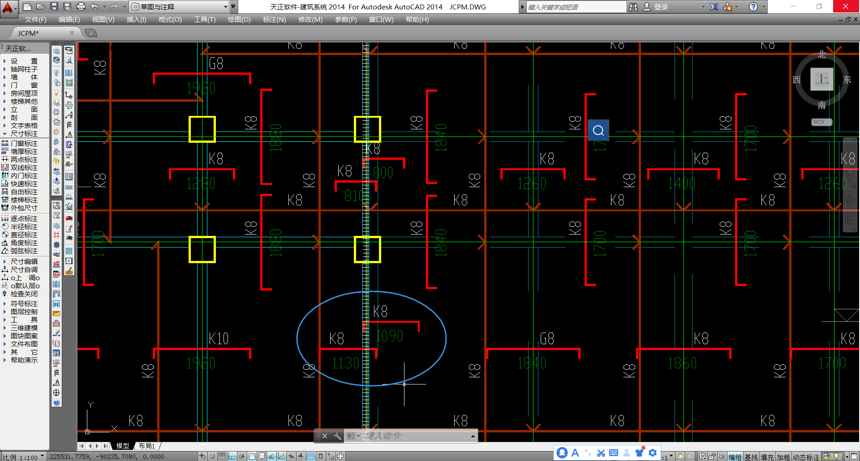Toggle ortho mode in status bar
The image size is (860, 461).
pyautogui.click(x=232, y=457)
